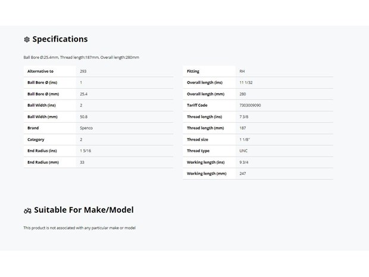Select the End Radius (ins) value 1 5/16
Viewport: 369px width, 277px height.
coord(86,151)
